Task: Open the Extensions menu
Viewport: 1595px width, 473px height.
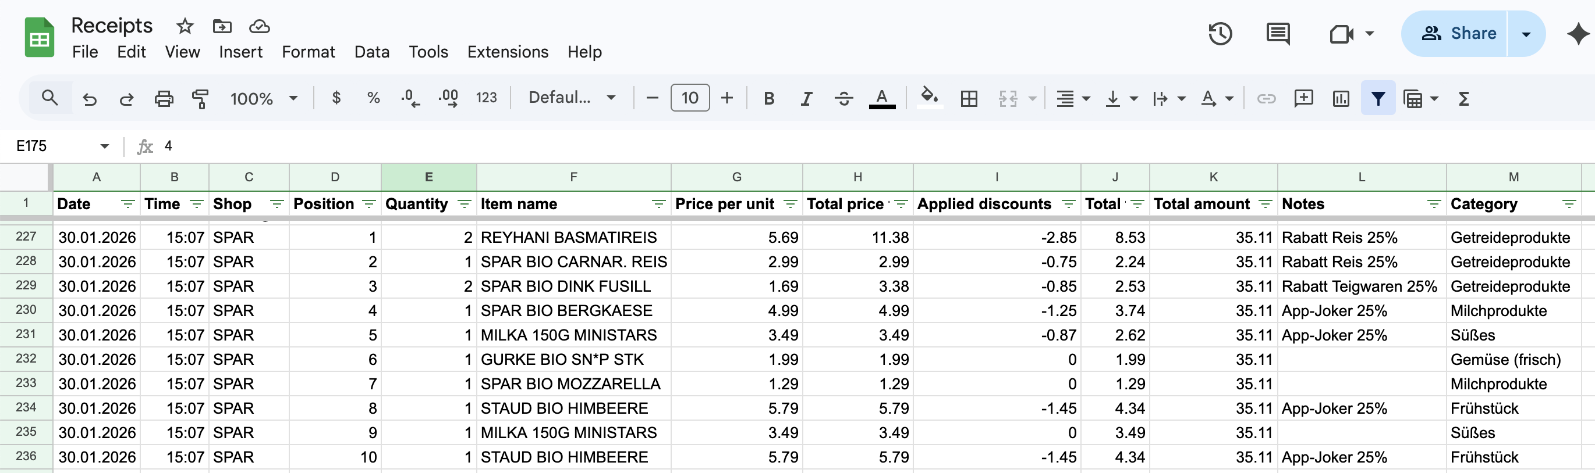Action: 507,52
